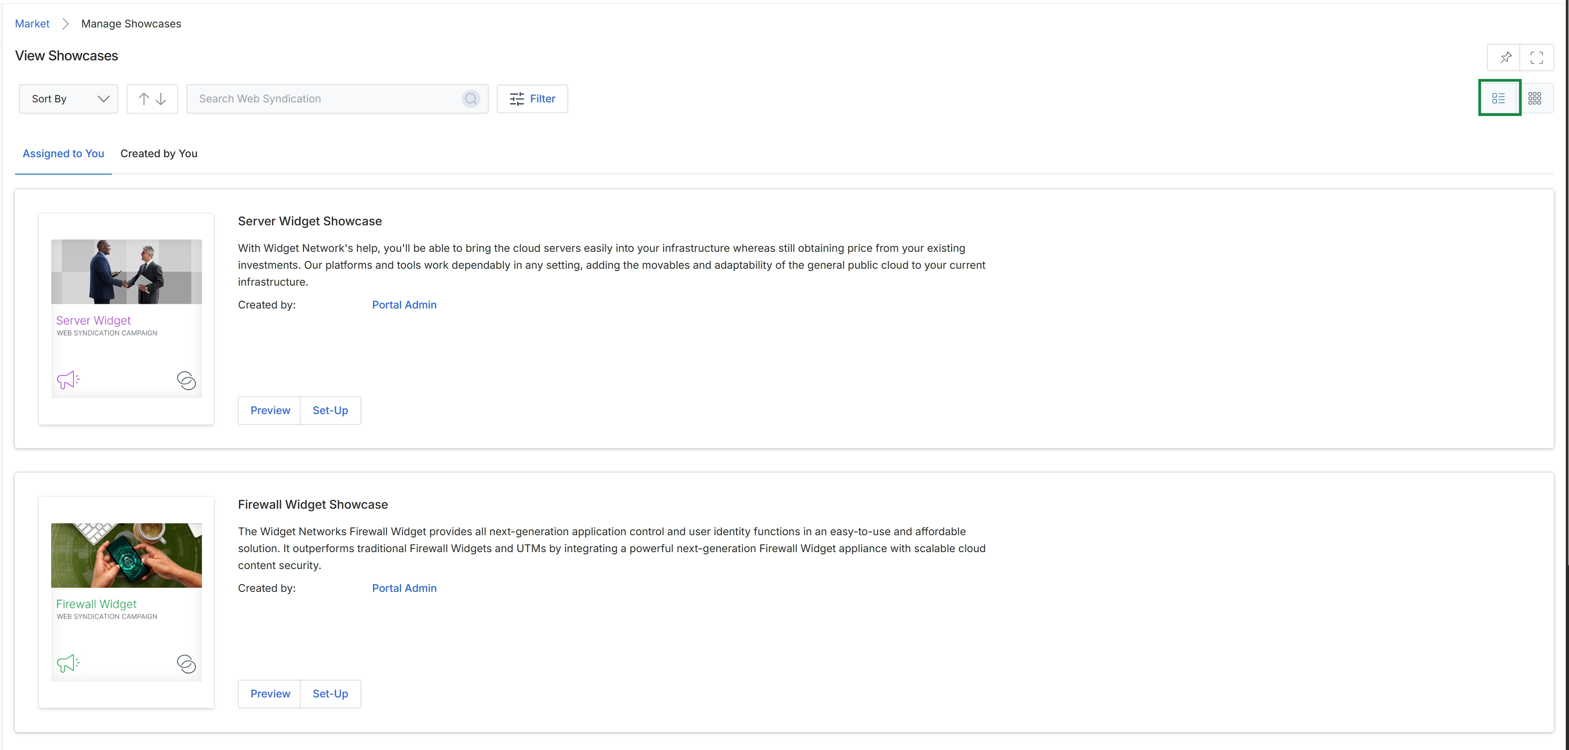
Task: Open the Filter options
Action: 532,99
